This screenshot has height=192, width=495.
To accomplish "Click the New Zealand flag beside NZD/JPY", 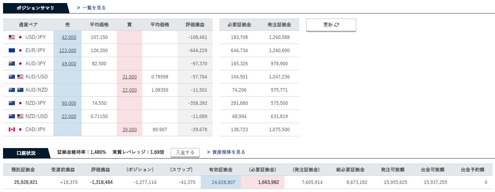I will tap(12, 103).
